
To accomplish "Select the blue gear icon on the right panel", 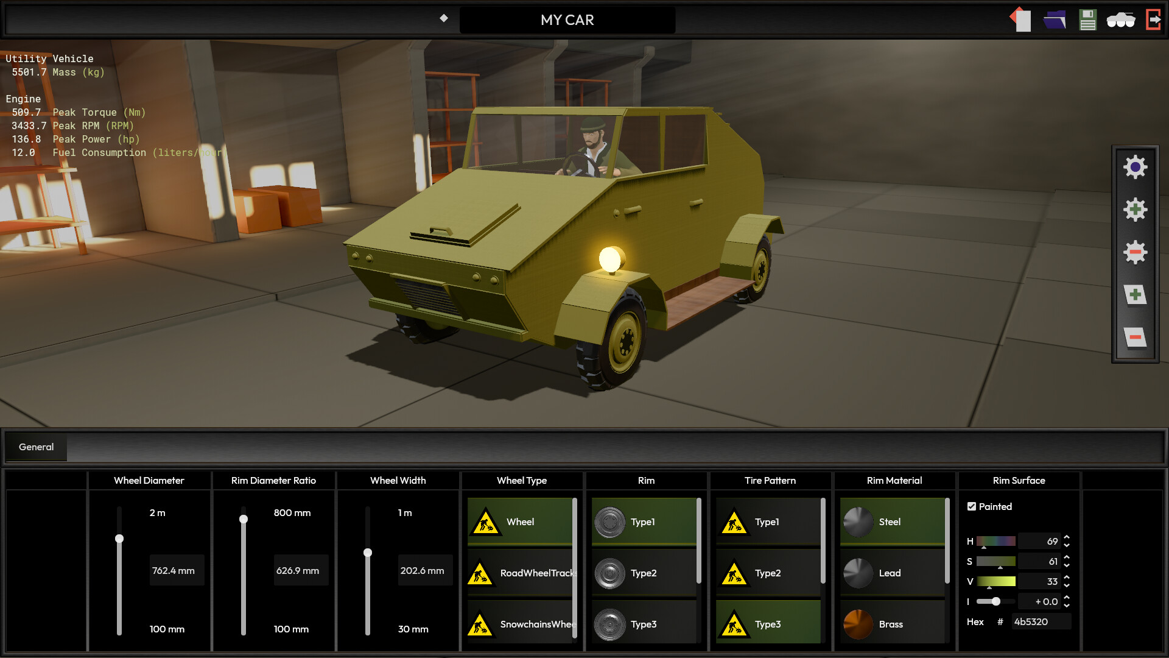I will tap(1135, 167).
